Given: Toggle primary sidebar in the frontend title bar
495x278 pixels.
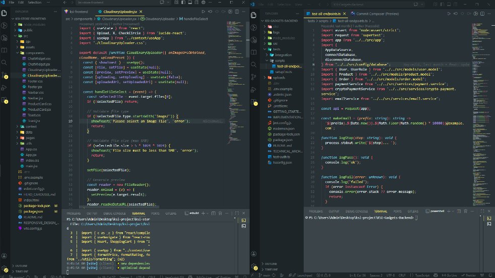Looking at the screenshot, I should tap(183, 2).
